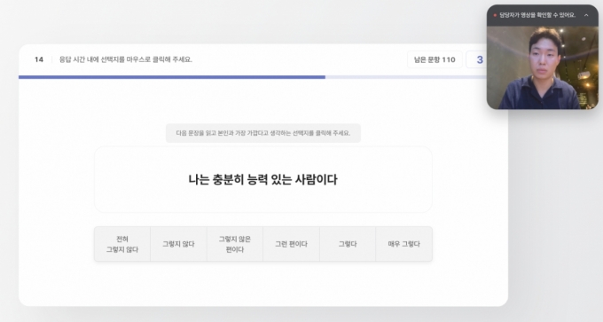Viewport: 603px width, 322px height.
Task: Collapse the webcam preview with the chevron
Action: (586, 15)
